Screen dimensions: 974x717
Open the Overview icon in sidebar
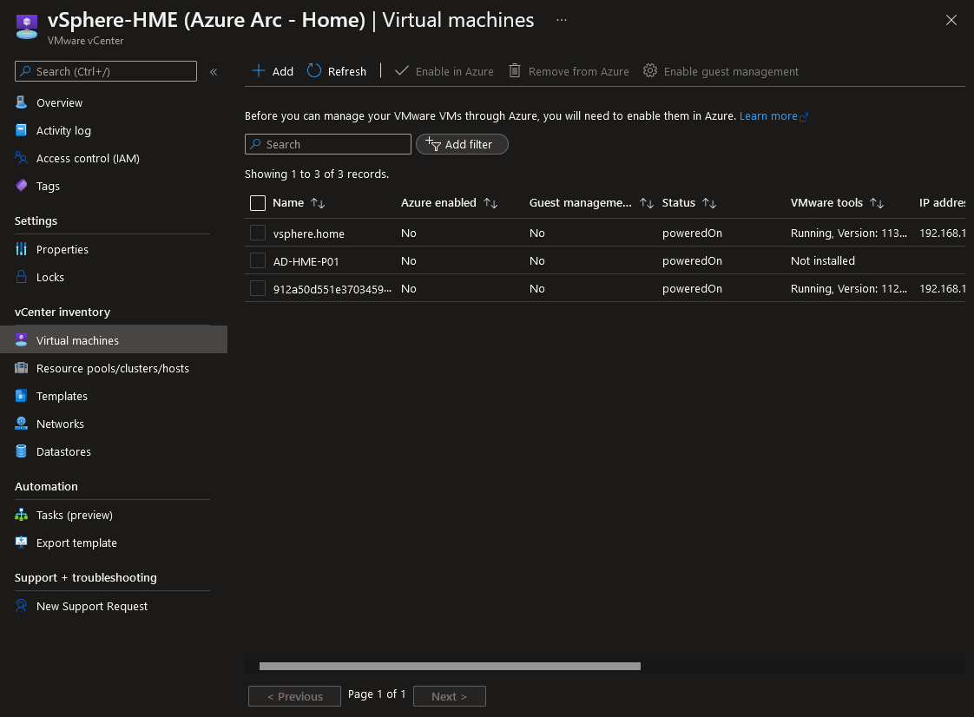[21, 102]
